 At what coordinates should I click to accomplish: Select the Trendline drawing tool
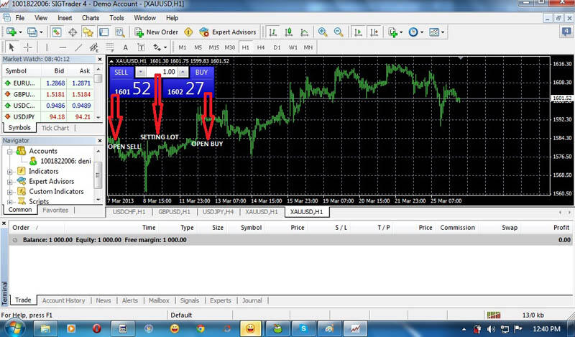(78, 47)
